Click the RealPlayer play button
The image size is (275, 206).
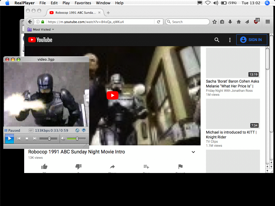point(9,139)
